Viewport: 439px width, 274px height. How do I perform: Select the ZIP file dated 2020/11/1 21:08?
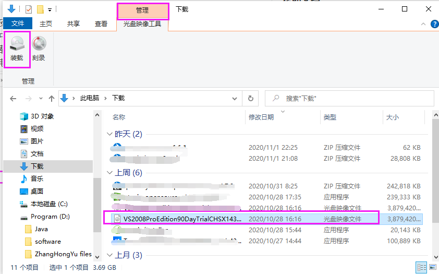(x=266, y=159)
